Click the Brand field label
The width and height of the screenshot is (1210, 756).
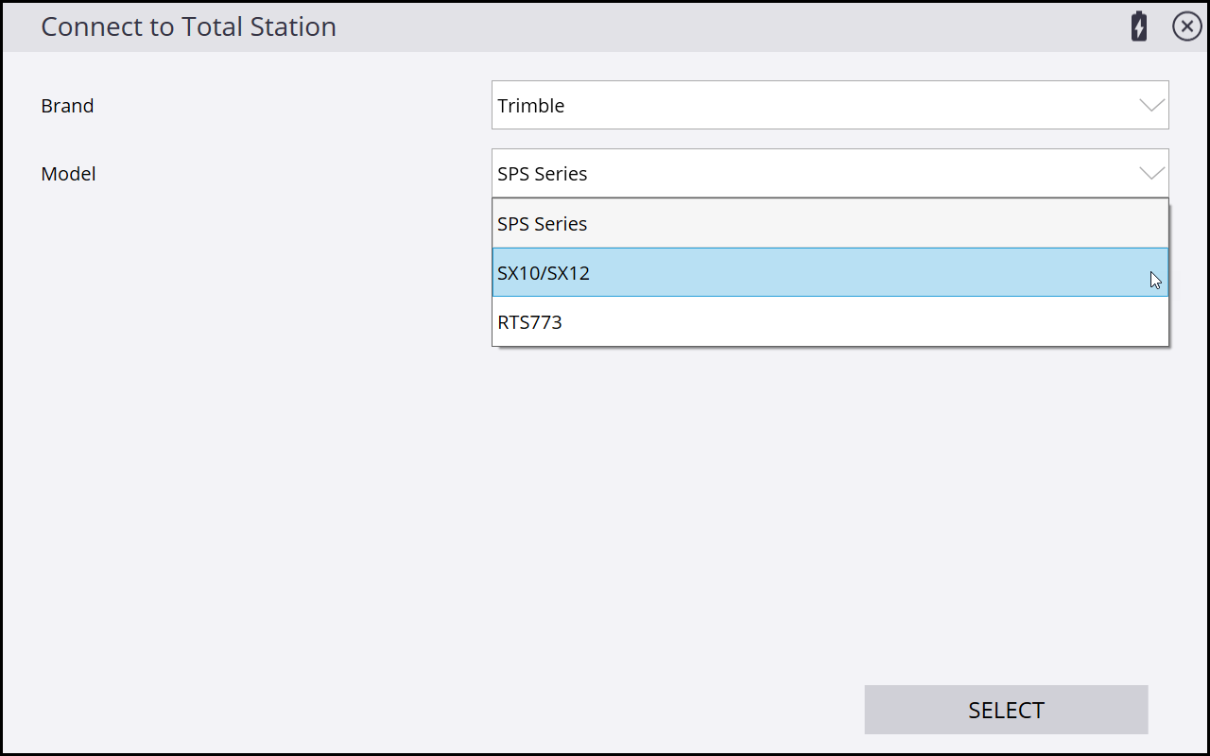[x=67, y=106]
